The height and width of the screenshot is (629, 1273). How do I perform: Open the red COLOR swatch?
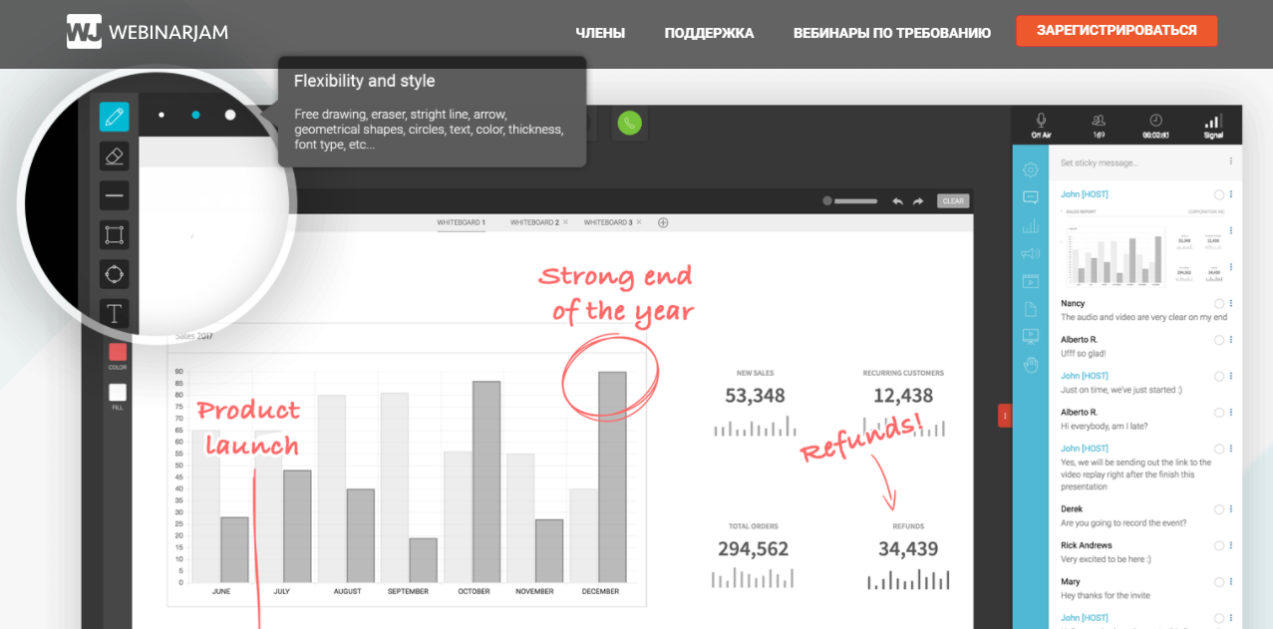pyautogui.click(x=118, y=352)
